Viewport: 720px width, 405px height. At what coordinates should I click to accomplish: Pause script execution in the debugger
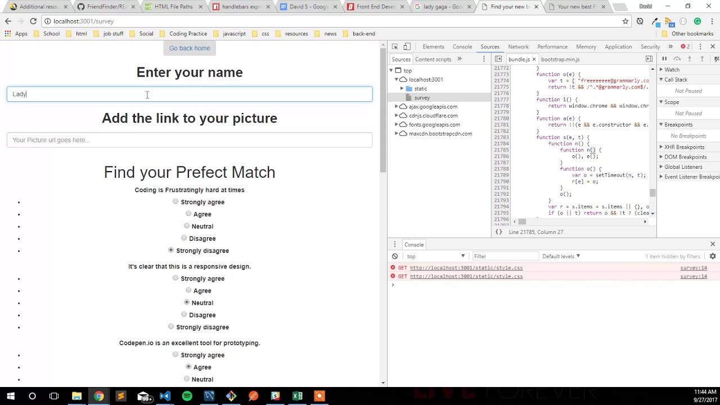point(664,59)
